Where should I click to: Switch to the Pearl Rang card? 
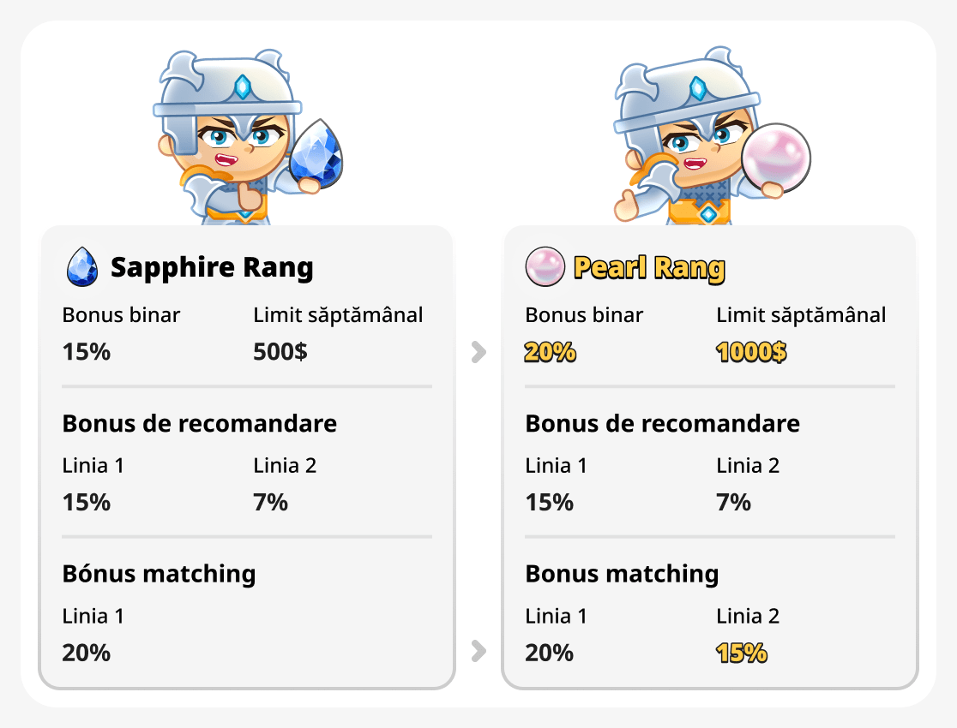click(x=709, y=454)
